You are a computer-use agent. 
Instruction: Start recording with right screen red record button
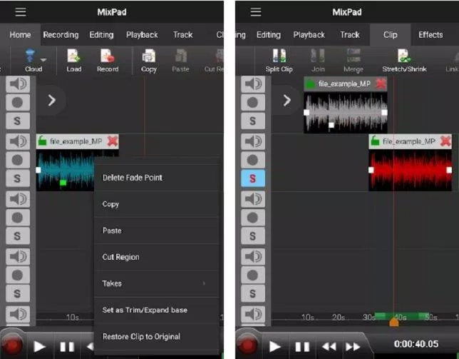click(247, 345)
